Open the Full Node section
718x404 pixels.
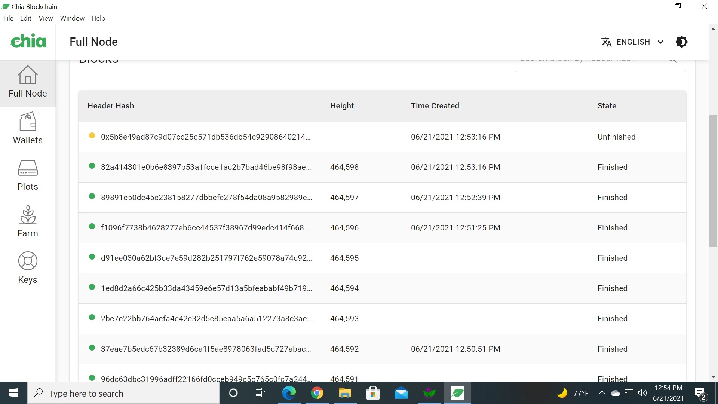[28, 82]
